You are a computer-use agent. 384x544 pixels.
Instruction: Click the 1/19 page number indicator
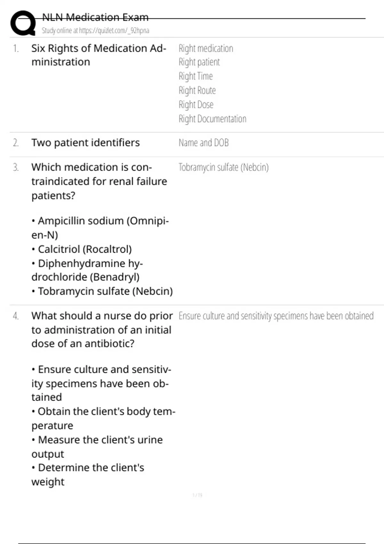point(197,495)
